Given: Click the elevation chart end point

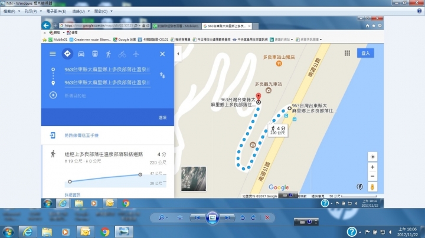Looking at the screenshot, I should pyautogui.click(x=140, y=175).
